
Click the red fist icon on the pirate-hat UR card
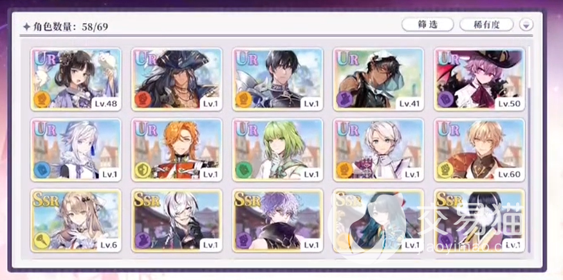point(143,100)
